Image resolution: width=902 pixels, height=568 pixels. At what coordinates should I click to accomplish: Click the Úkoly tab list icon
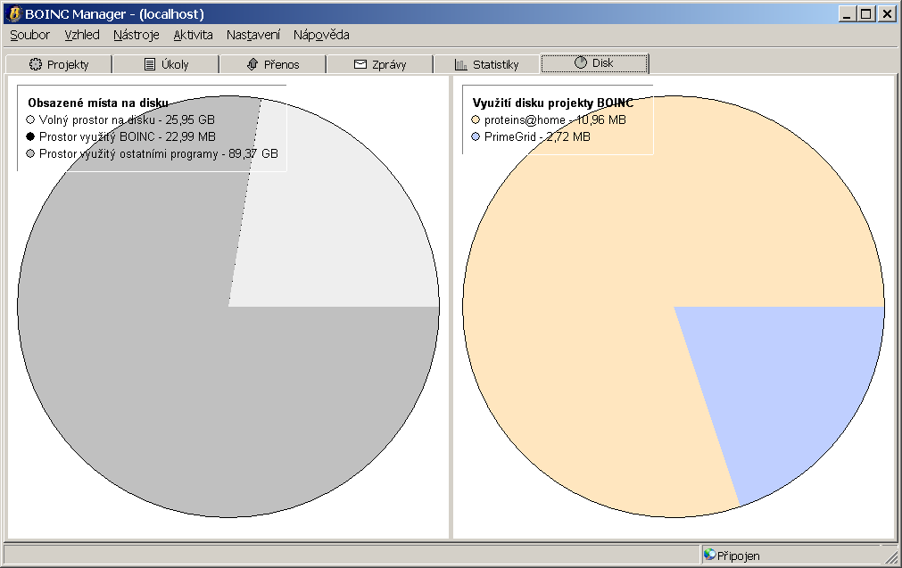click(x=150, y=64)
